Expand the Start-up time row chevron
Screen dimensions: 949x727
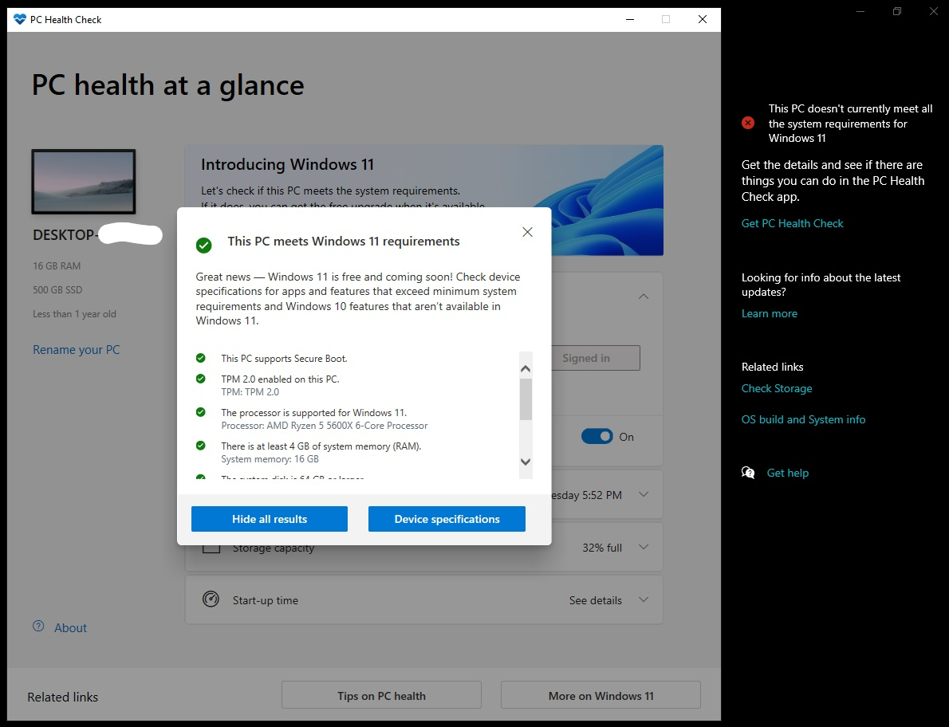644,599
